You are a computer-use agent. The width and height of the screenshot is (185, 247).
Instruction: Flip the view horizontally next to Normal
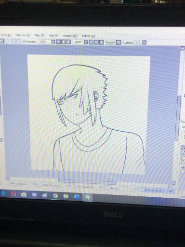click(x=119, y=42)
